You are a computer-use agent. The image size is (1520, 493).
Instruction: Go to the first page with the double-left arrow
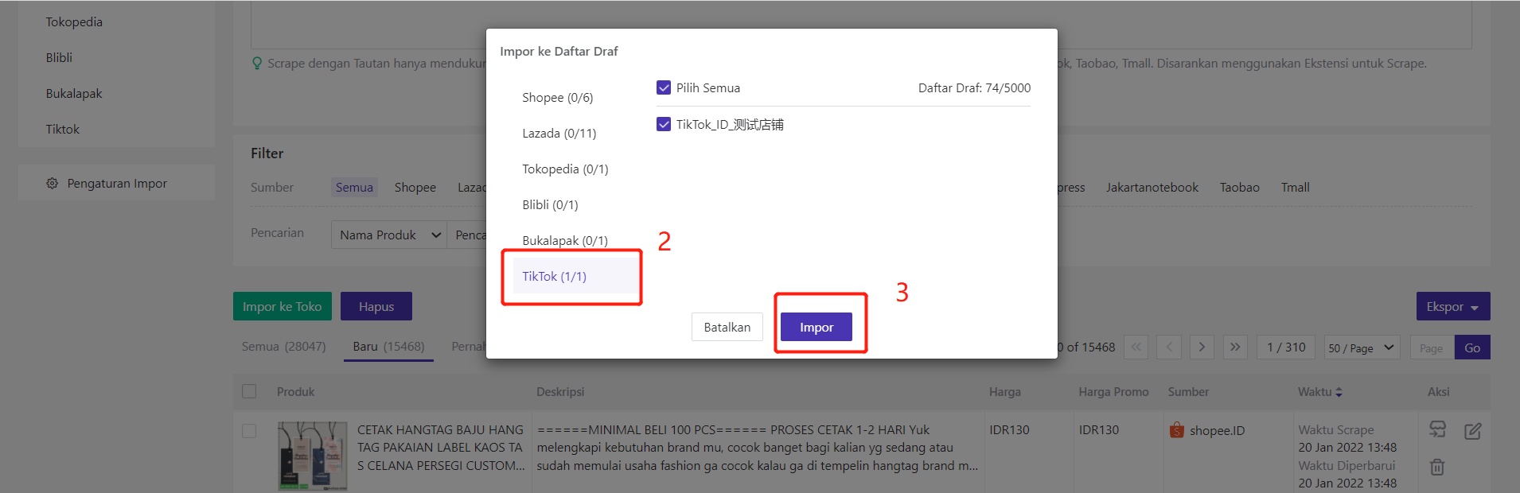click(1136, 347)
